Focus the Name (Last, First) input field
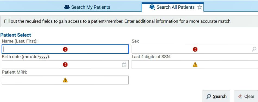 (65, 49)
